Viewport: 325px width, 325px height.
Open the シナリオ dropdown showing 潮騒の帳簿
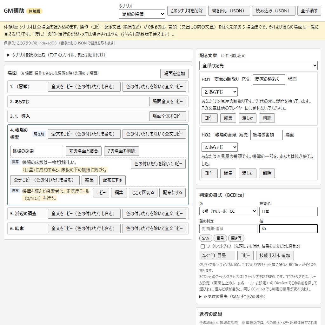[142, 14]
